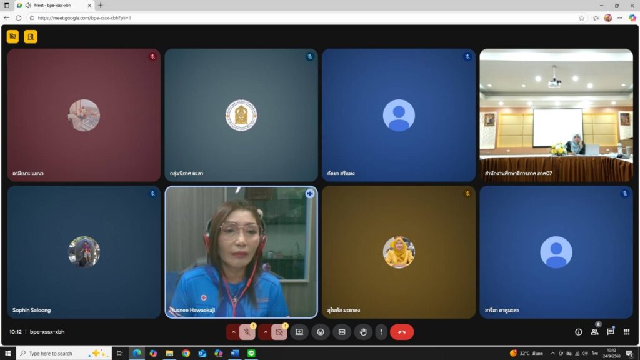Image resolution: width=640 pixels, height=360 pixels.
Task: Expand audio settings arrow beside microphone
Action: (x=234, y=332)
